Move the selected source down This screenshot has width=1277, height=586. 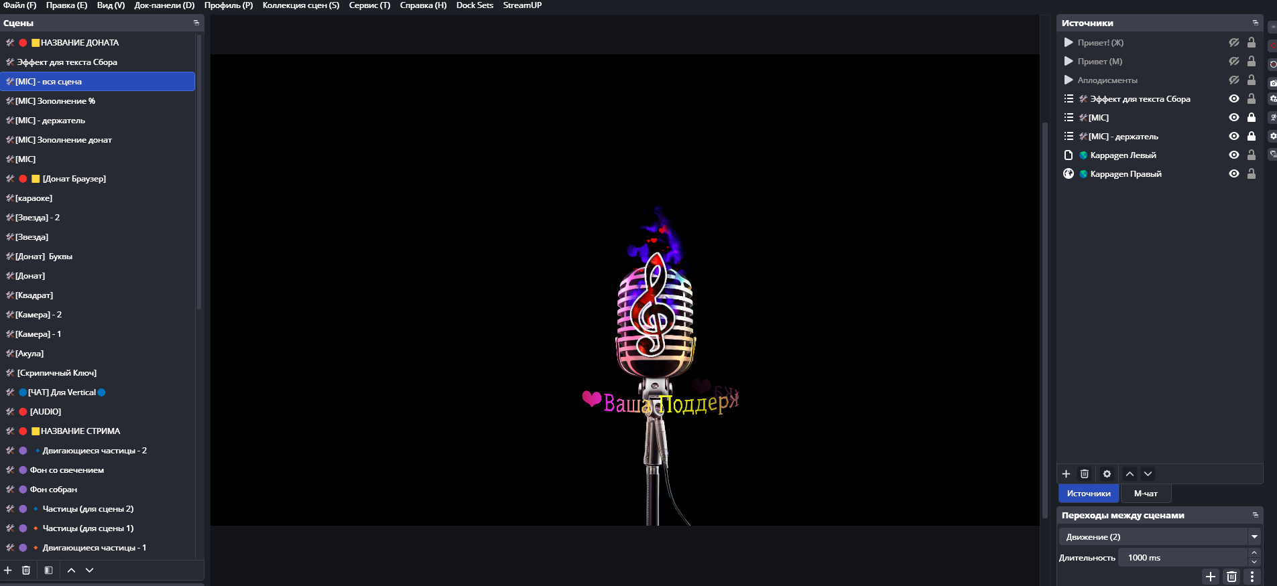(x=1148, y=473)
